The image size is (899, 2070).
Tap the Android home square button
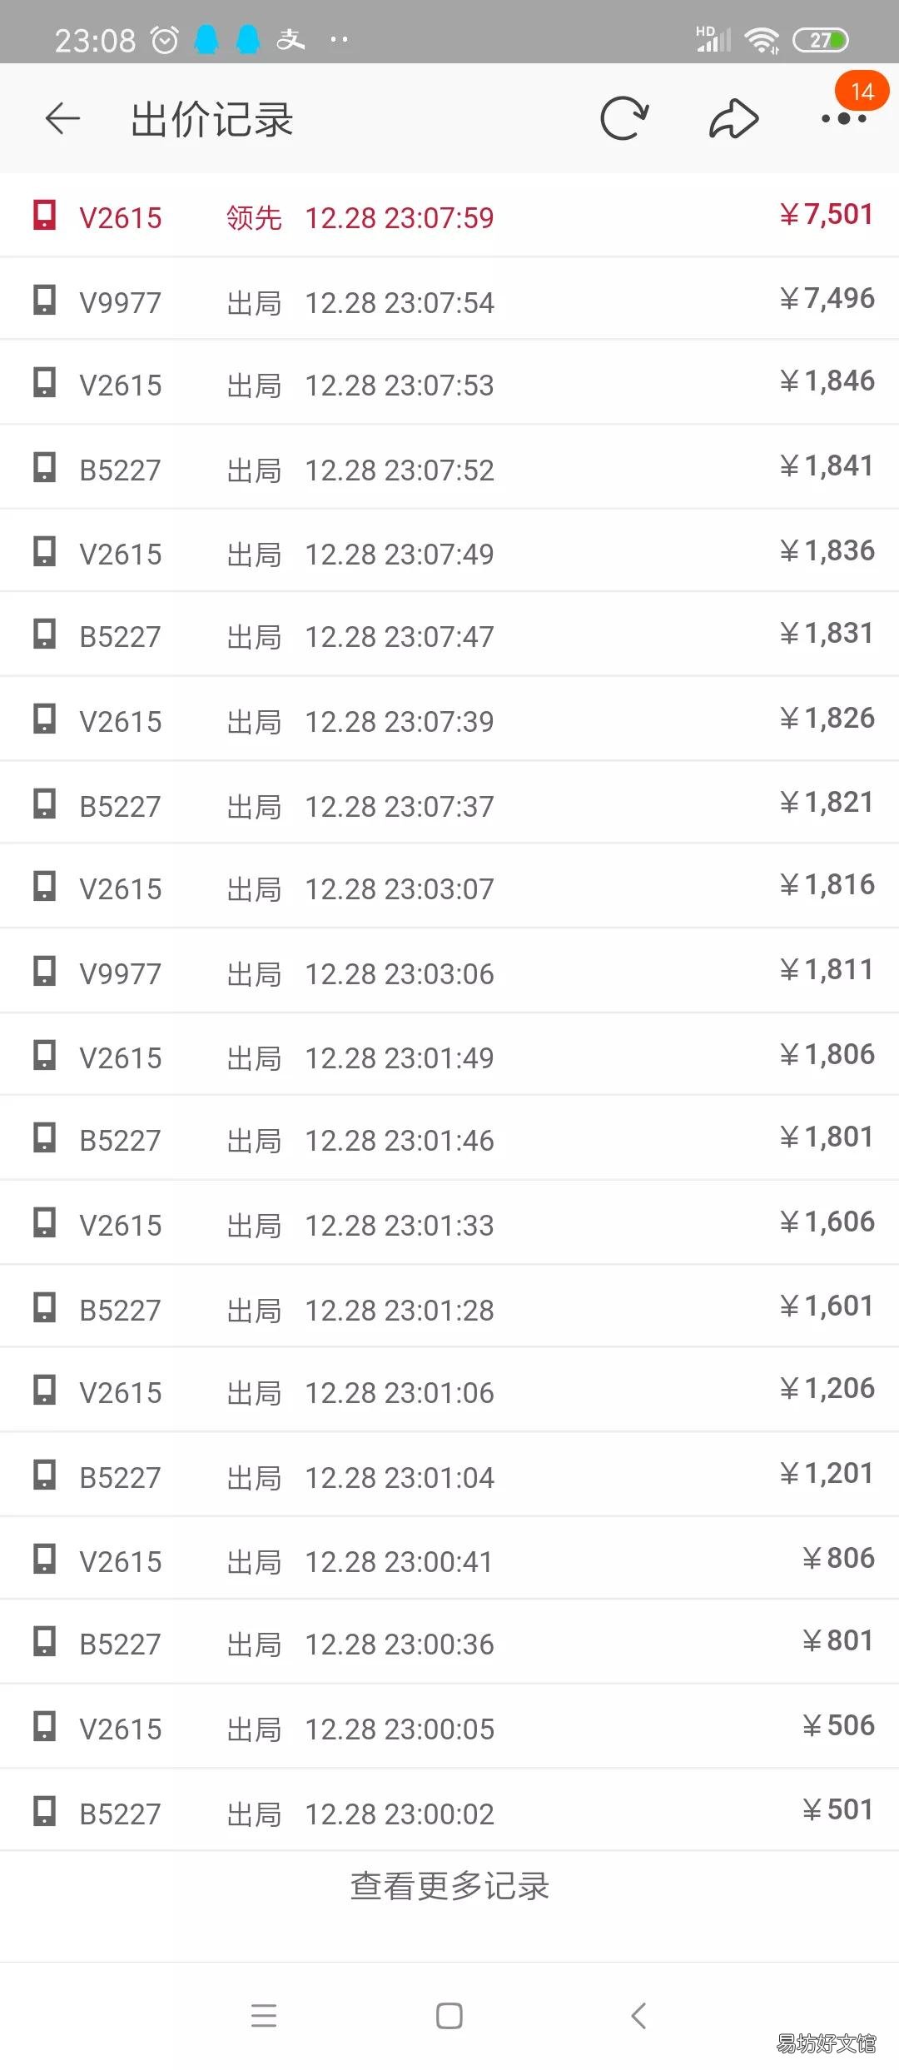coord(449,2015)
